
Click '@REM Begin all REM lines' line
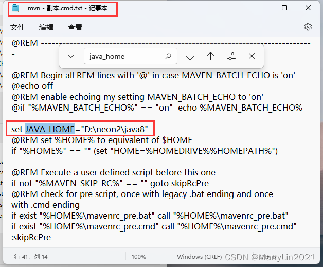click(153, 75)
